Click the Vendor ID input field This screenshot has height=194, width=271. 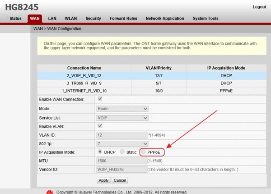[x=122, y=170]
